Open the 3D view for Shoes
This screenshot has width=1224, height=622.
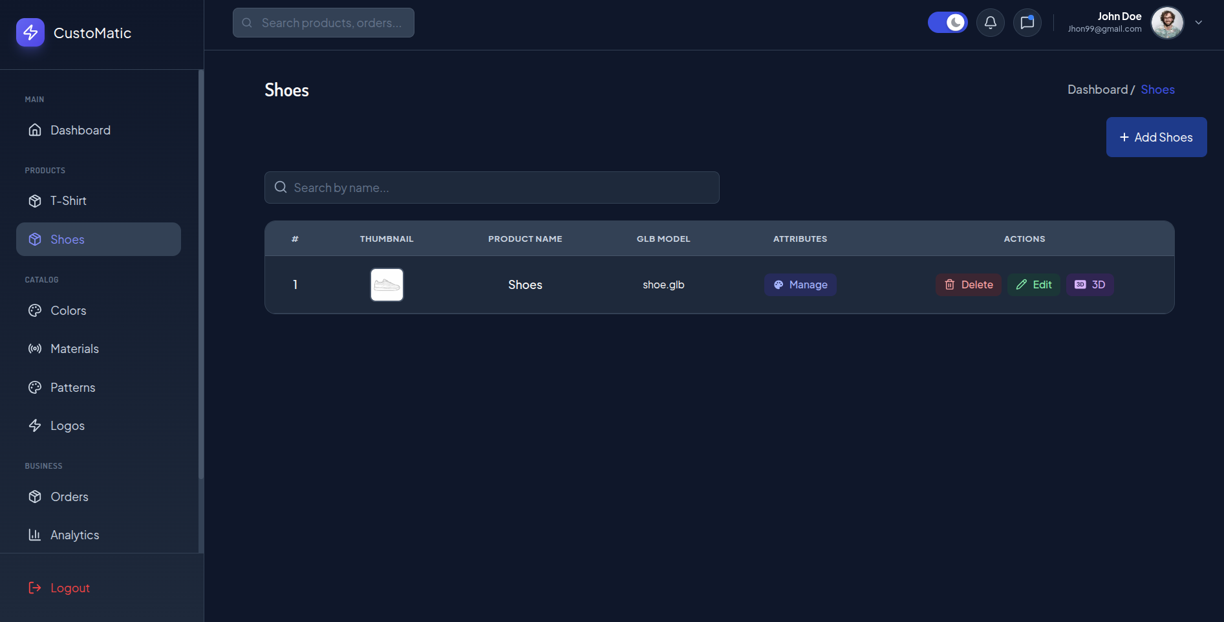point(1090,284)
